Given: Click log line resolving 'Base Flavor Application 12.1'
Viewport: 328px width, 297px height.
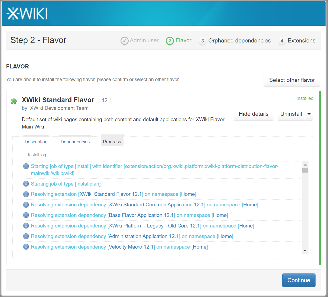Looking at the screenshot, I should coord(129,215).
